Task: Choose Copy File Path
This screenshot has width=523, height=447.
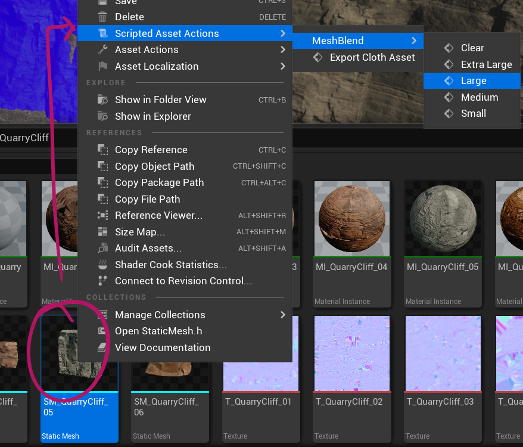Action: (185, 199)
